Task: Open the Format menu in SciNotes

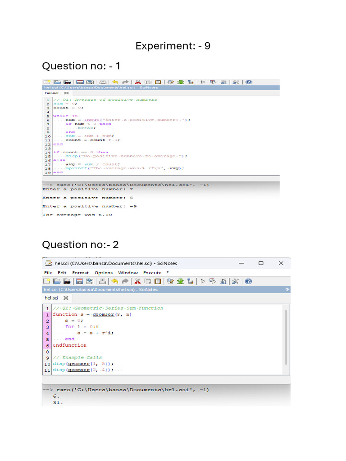Action: tap(80, 272)
